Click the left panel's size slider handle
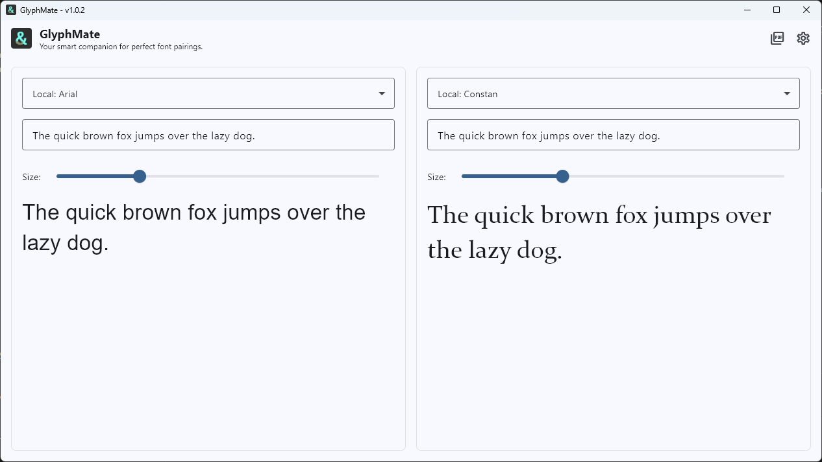This screenshot has width=822, height=462. (x=140, y=176)
